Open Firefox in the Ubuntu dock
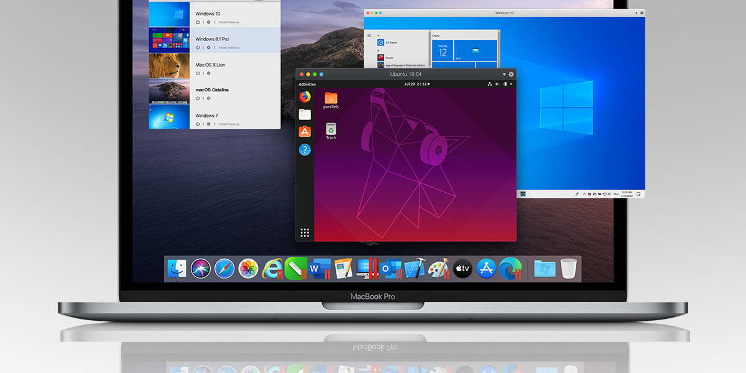The height and width of the screenshot is (373, 746). point(305,97)
